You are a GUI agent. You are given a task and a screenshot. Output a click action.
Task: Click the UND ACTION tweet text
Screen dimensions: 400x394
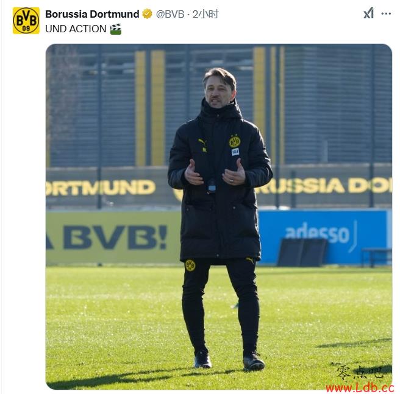point(76,29)
